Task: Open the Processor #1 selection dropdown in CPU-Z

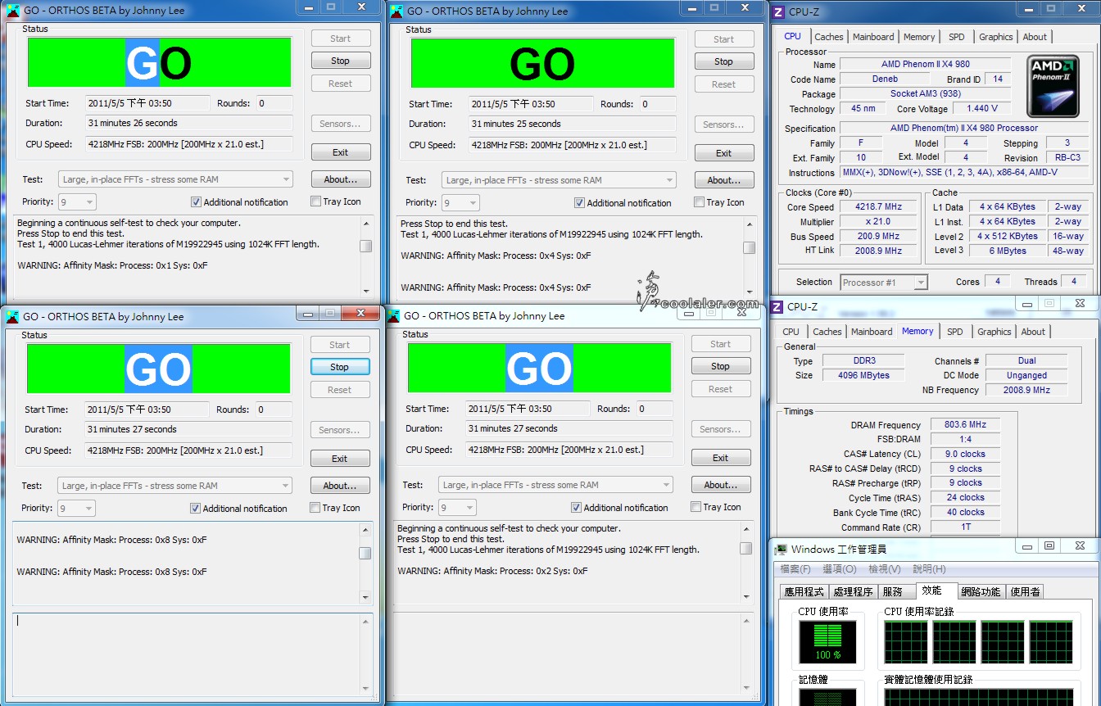Action: pyautogui.click(x=884, y=283)
